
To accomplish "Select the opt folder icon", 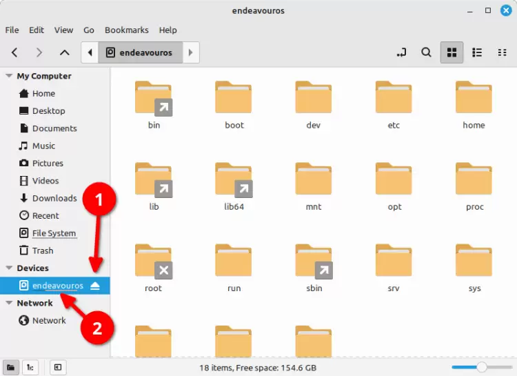I will pos(394,179).
